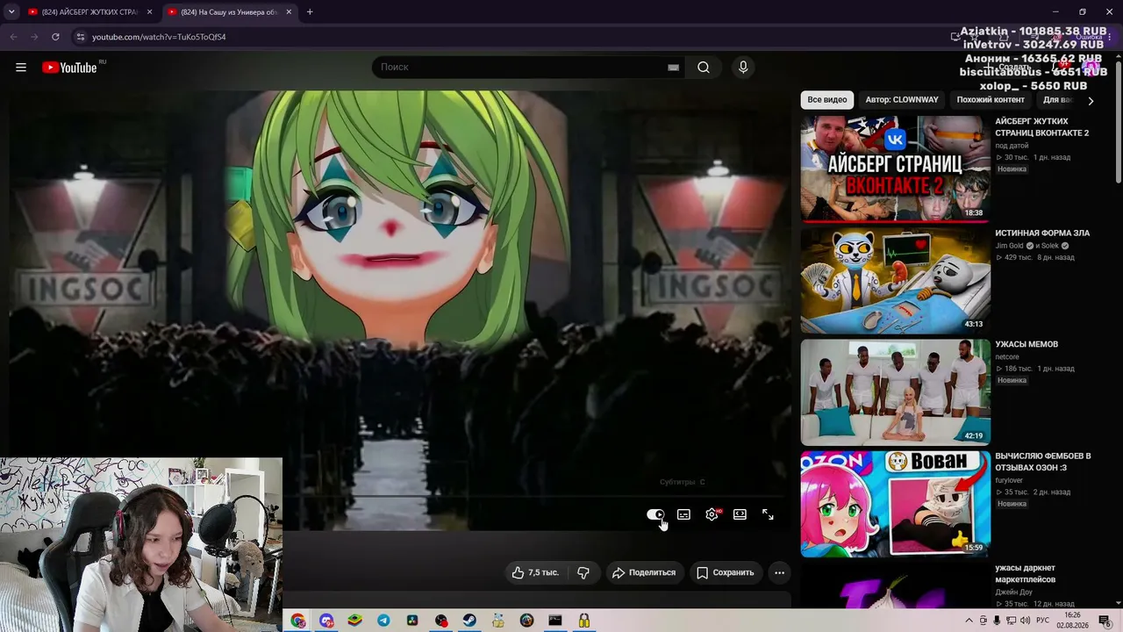Open the more actions three-dot menu
The width and height of the screenshot is (1123, 632).
click(779, 572)
